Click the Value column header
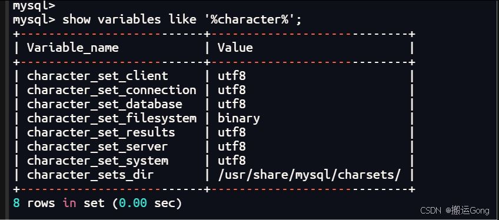Screen dimensions: 499x220 235,48
